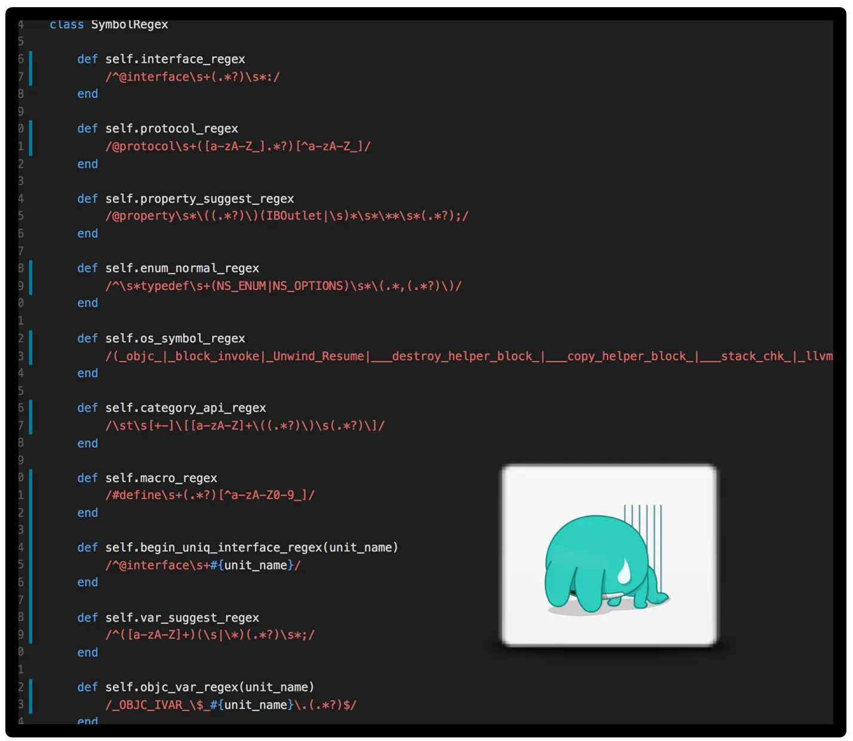Viewport: 853px width, 741px height.
Task: Click the 'end' after begin_uniq_interface_regex method
Action: coord(88,582)
